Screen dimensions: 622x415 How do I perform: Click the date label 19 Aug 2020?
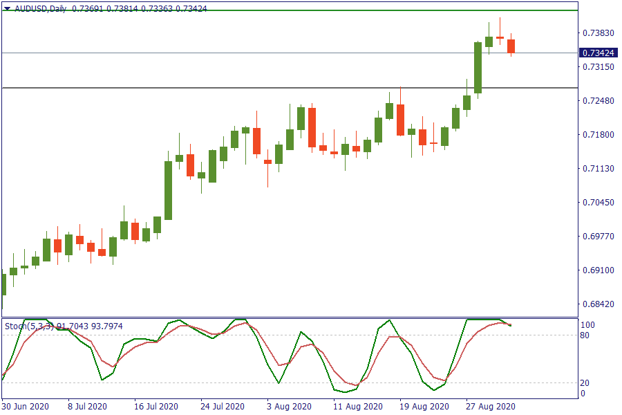point(424,407)
